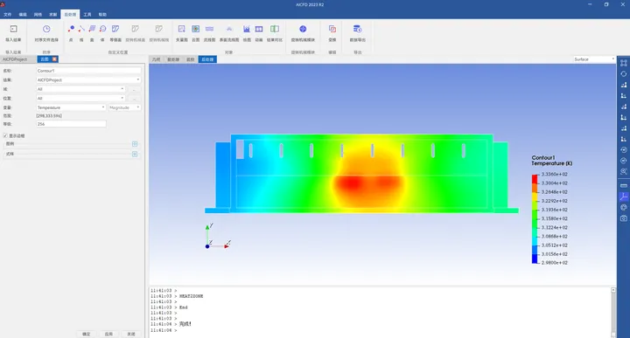The image size is (630, 338).
Task: Expand the 图例 legend section
Action: pyautogui.click(x=135, y=144)
